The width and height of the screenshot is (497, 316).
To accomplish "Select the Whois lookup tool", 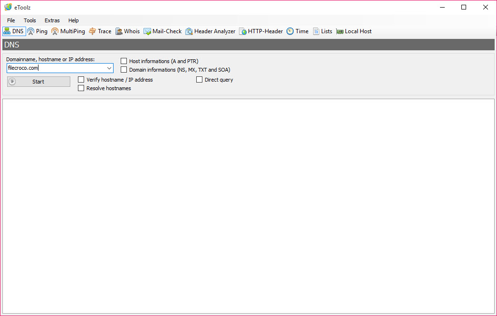I will pyautogui.click(x=127, y=31).
